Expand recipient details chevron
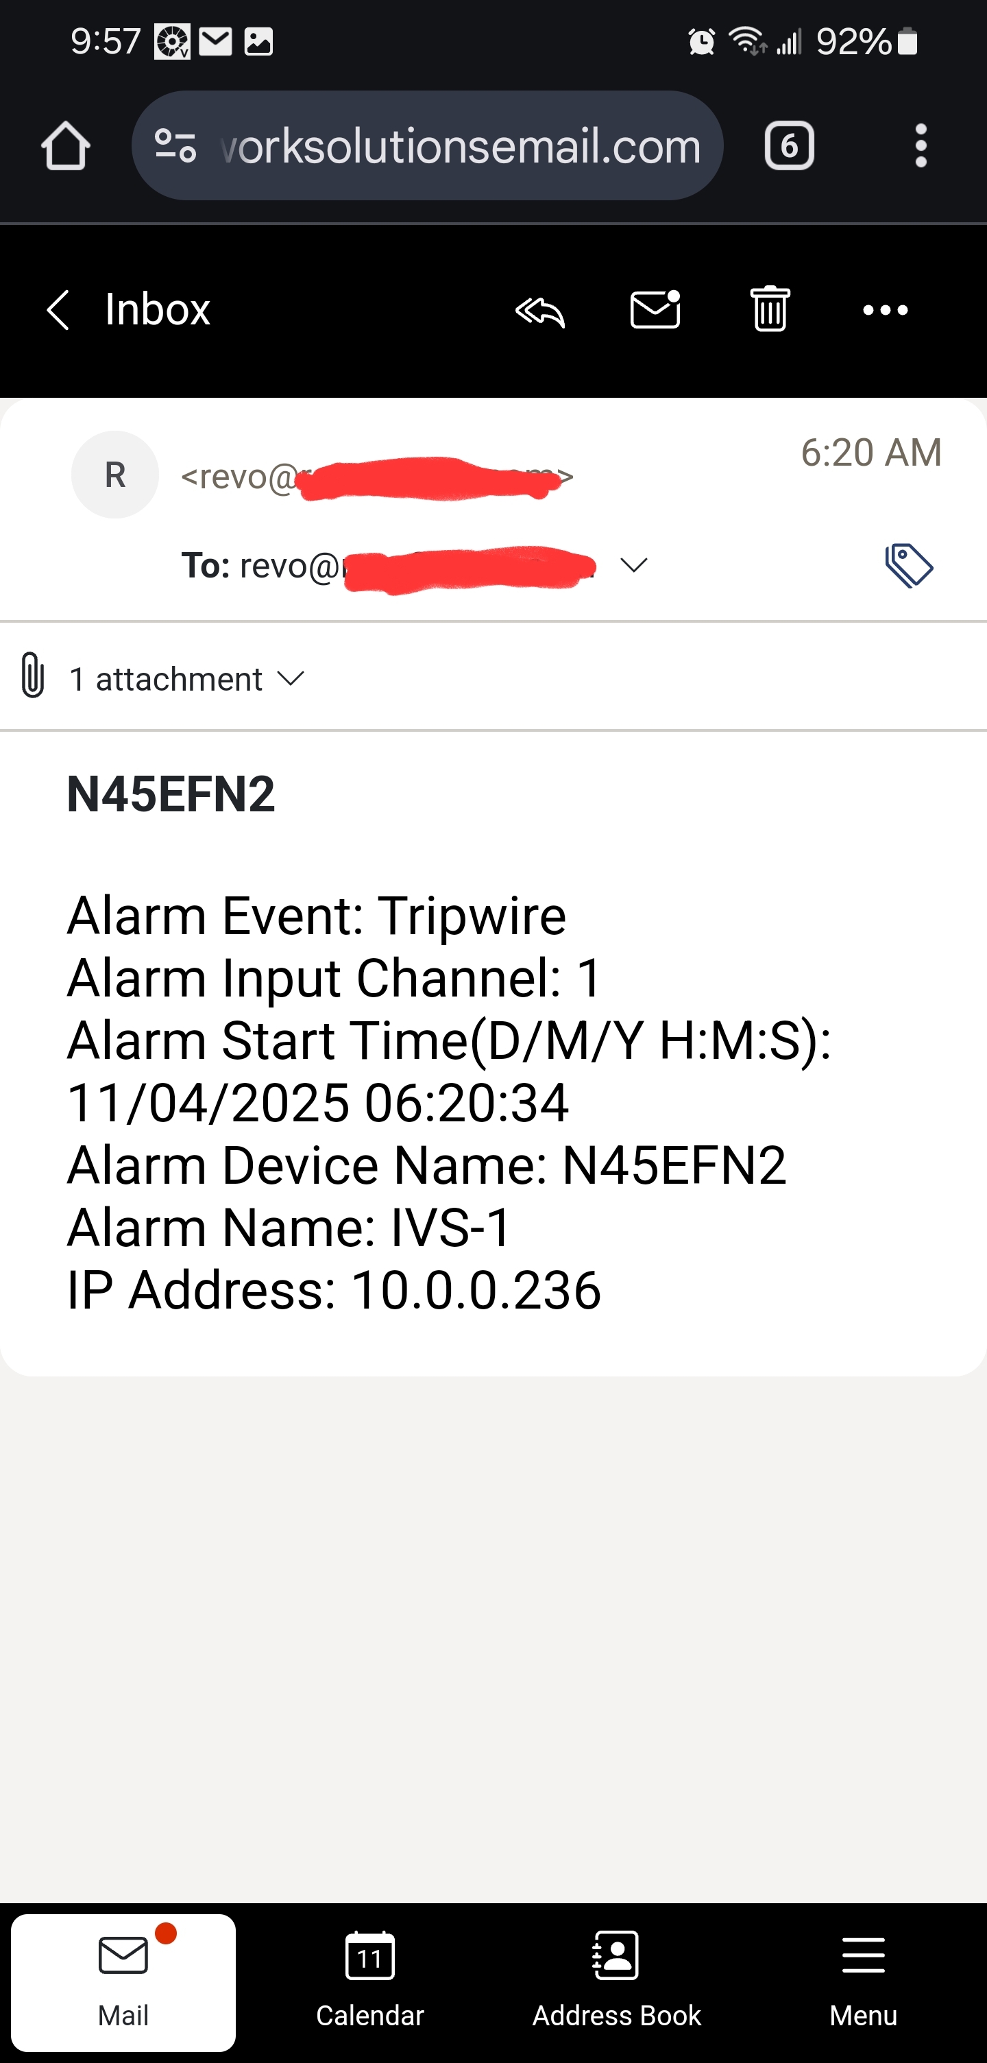987x2063 pixels. pos(634,565)
